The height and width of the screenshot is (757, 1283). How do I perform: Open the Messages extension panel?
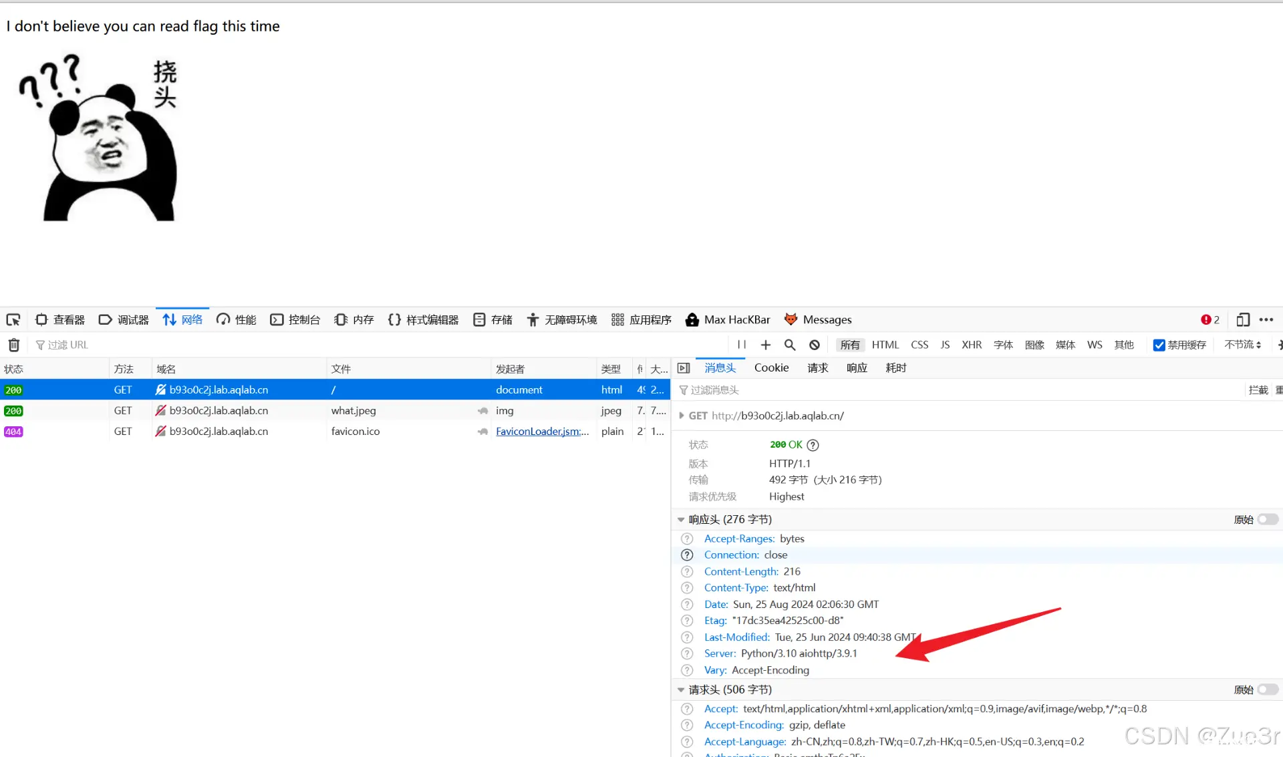click(x=818, y=319)
